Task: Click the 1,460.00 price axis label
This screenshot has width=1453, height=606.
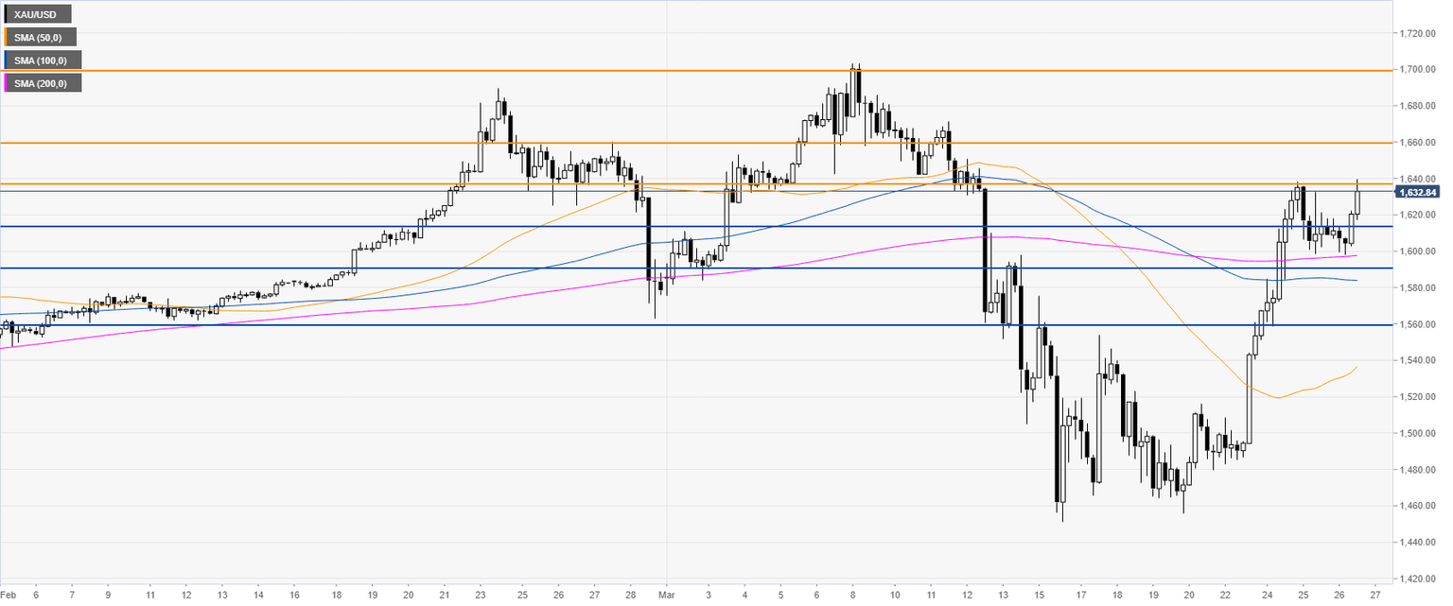Action: (1420, 506)
